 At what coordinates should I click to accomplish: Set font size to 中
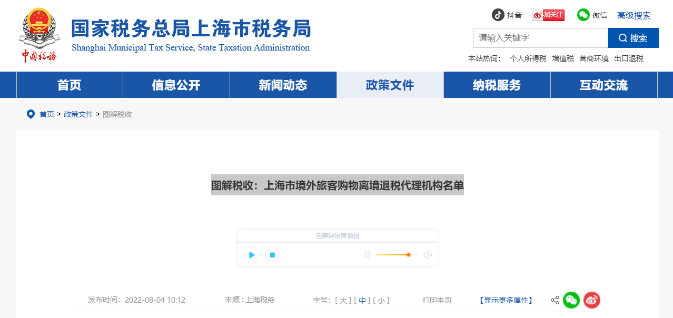tap(362, 301)
